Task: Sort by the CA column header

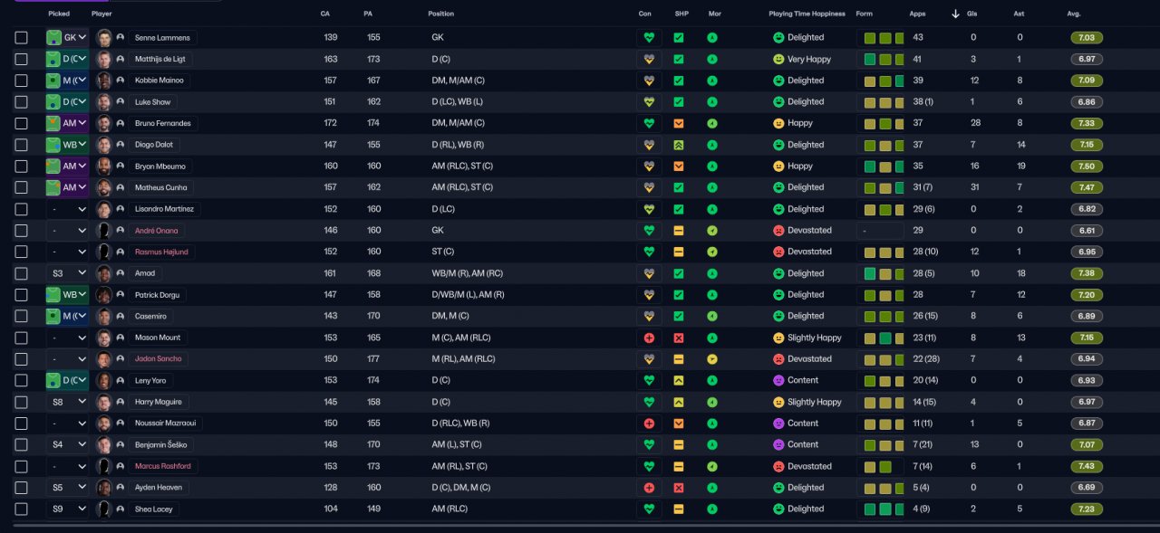Action: [x=325, y=14]
